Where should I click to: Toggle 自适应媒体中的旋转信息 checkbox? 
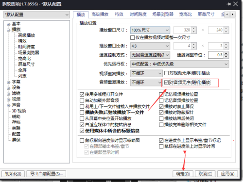click(x=82, y=125)
